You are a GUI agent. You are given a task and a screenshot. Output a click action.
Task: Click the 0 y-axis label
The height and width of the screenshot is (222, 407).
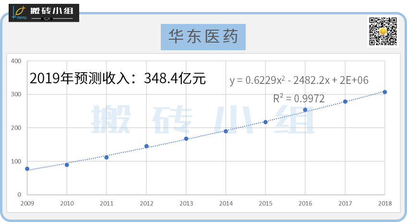coord(19,195)
